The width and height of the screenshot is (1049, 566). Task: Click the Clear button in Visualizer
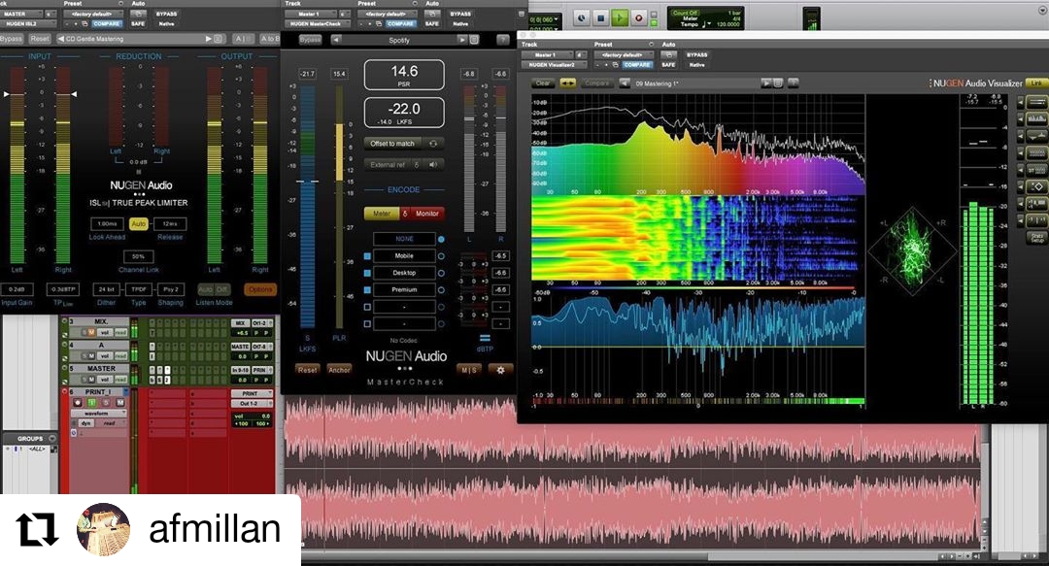coord(543,83)
